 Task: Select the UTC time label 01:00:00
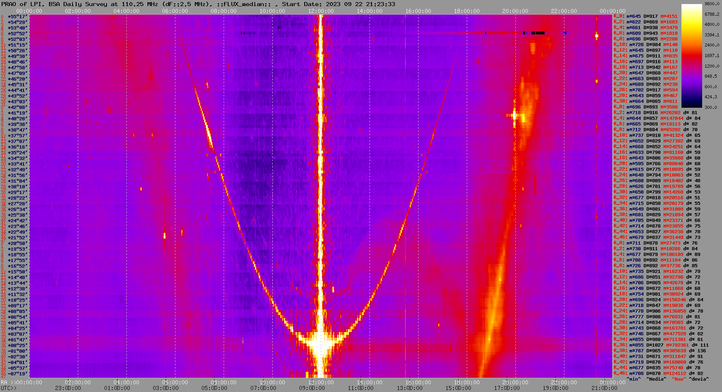pyautogui.click(x=117, y=388)
